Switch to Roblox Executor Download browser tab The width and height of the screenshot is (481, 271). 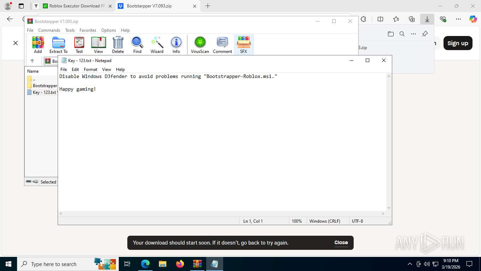pyautogui.click(x=74, y=6)
